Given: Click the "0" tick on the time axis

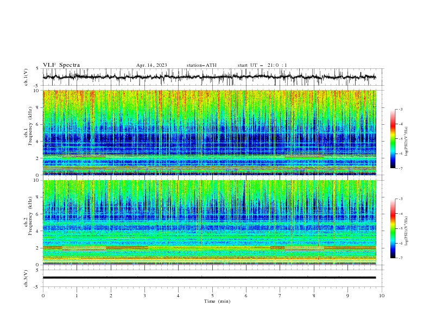Looking at the screenshot, I should coord(43,296).
